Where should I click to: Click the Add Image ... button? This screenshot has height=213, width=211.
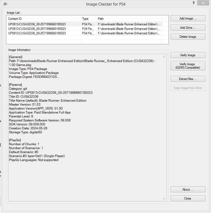click(x=188, y=18)
